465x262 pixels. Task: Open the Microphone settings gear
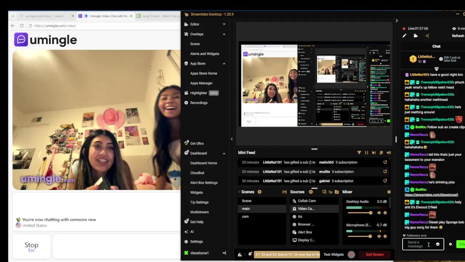385,236
